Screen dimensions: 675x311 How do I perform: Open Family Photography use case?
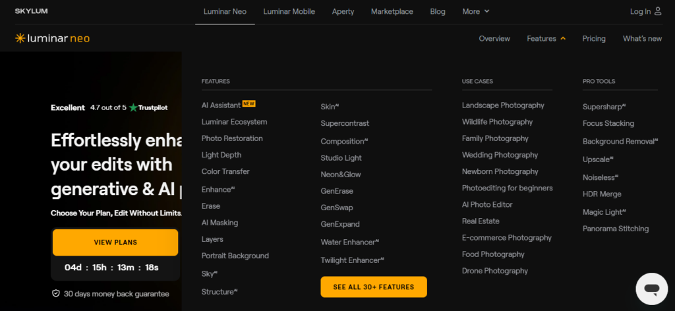495,138
